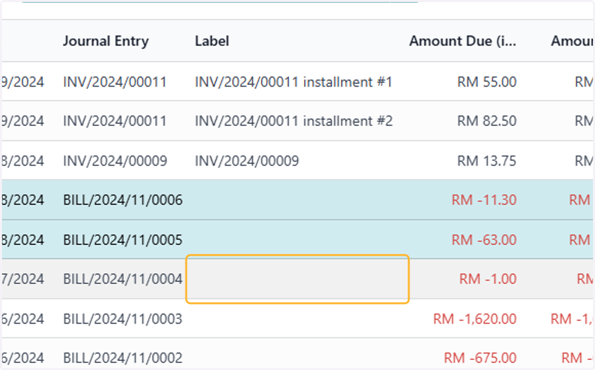The width and height of the screenshot is (595, 370).
Task: Sort by Amount Due column header
Action: click(x=463, y=41)
